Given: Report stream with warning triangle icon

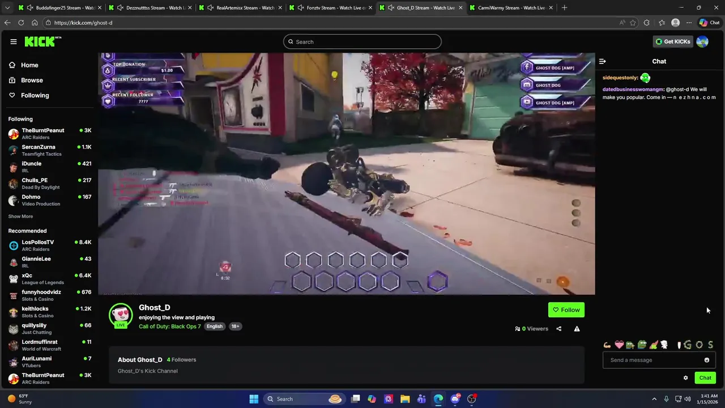Looking at the screenshot, I should pyautogui.click(x=577, y=329).
